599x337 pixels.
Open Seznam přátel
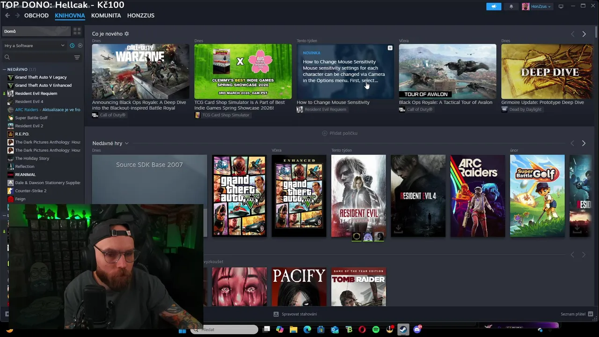577,314
